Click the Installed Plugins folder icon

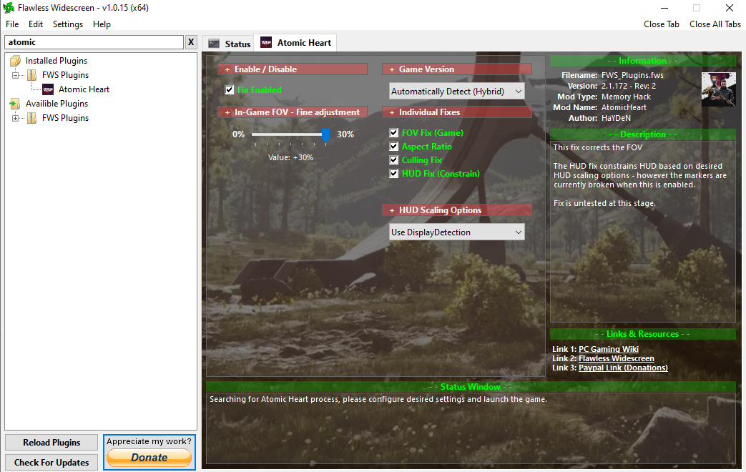pos(16,61)
